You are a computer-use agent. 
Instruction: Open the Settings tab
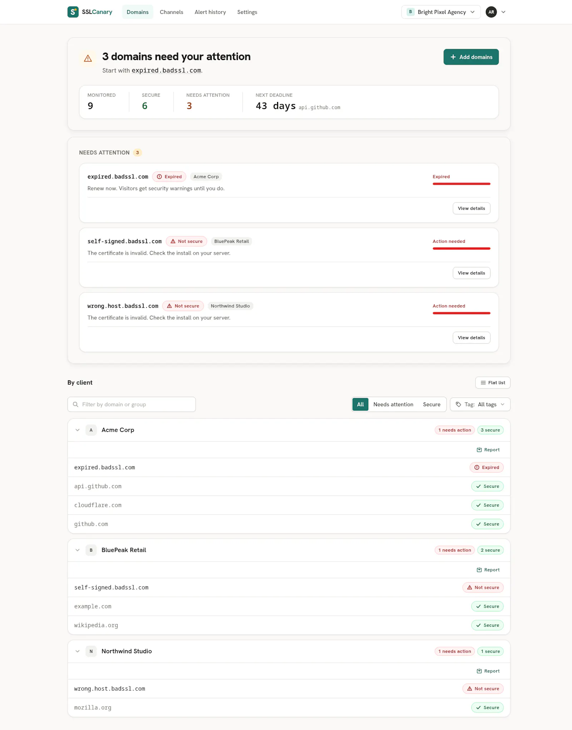click(247, 12)
